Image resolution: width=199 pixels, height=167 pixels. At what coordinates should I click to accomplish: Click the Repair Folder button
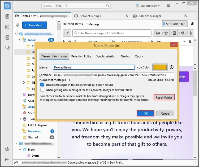click(164, 97)
